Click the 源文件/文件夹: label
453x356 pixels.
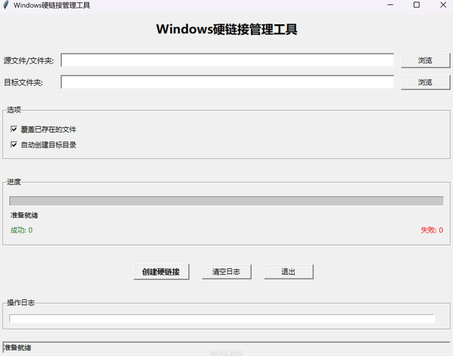[x=29, y=61]
